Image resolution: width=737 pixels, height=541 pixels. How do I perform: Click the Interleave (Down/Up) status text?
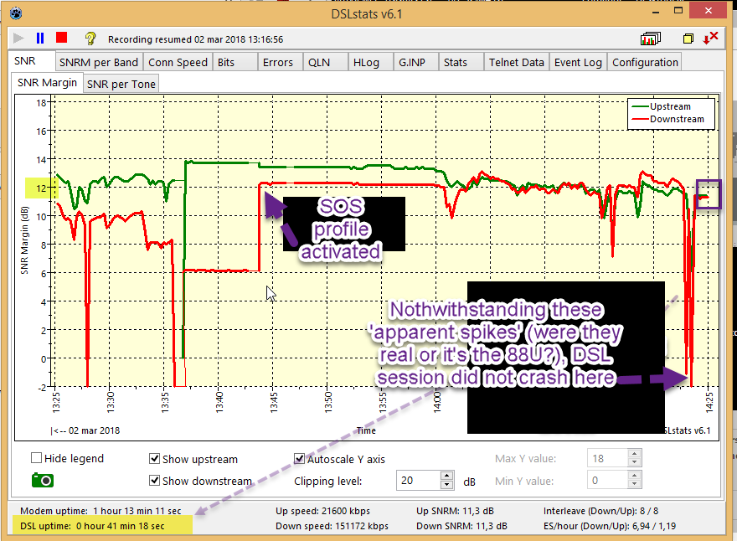pos(600,511)
